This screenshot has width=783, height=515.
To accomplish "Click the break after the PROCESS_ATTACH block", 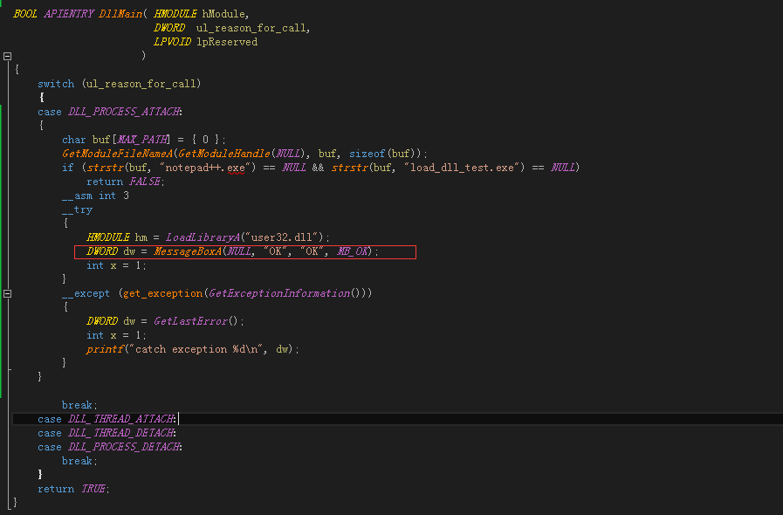I will (79, 405).
